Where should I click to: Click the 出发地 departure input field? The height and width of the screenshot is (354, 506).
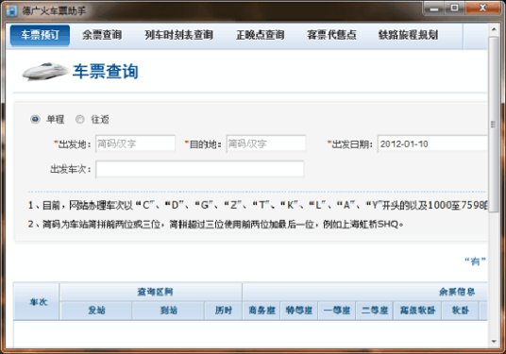click(x=136, y=143)
